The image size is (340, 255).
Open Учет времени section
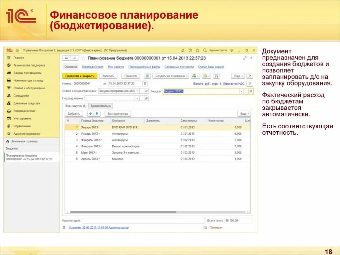click(x=22, y=118)
